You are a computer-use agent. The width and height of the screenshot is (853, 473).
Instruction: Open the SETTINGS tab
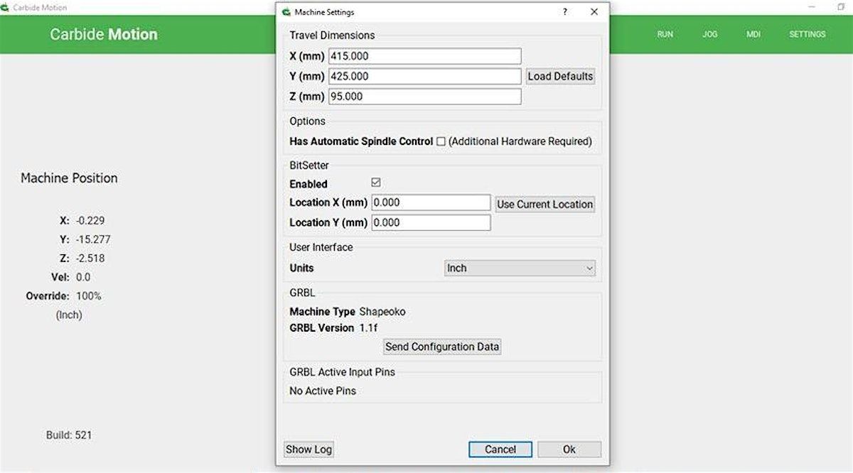point(807,34)
